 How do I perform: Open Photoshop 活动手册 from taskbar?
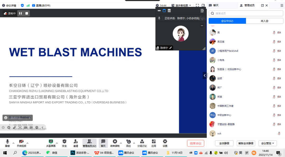pyautogui.click(x=80, y=153)
